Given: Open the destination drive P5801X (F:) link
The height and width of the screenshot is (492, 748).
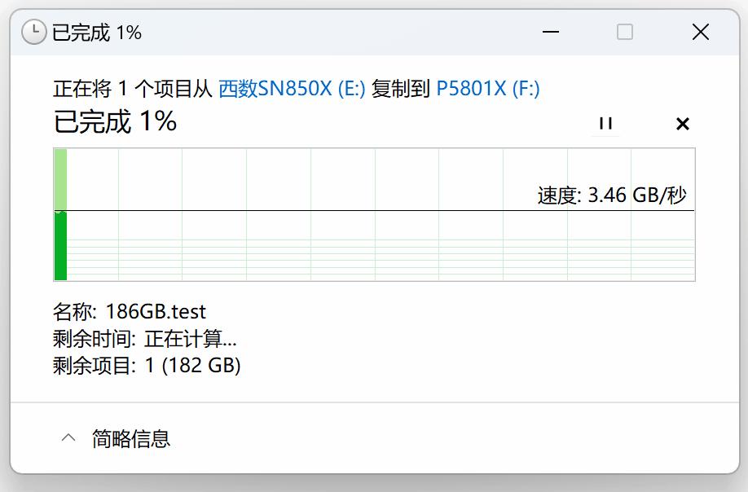Looking at the screenshot, I should 488,89.
